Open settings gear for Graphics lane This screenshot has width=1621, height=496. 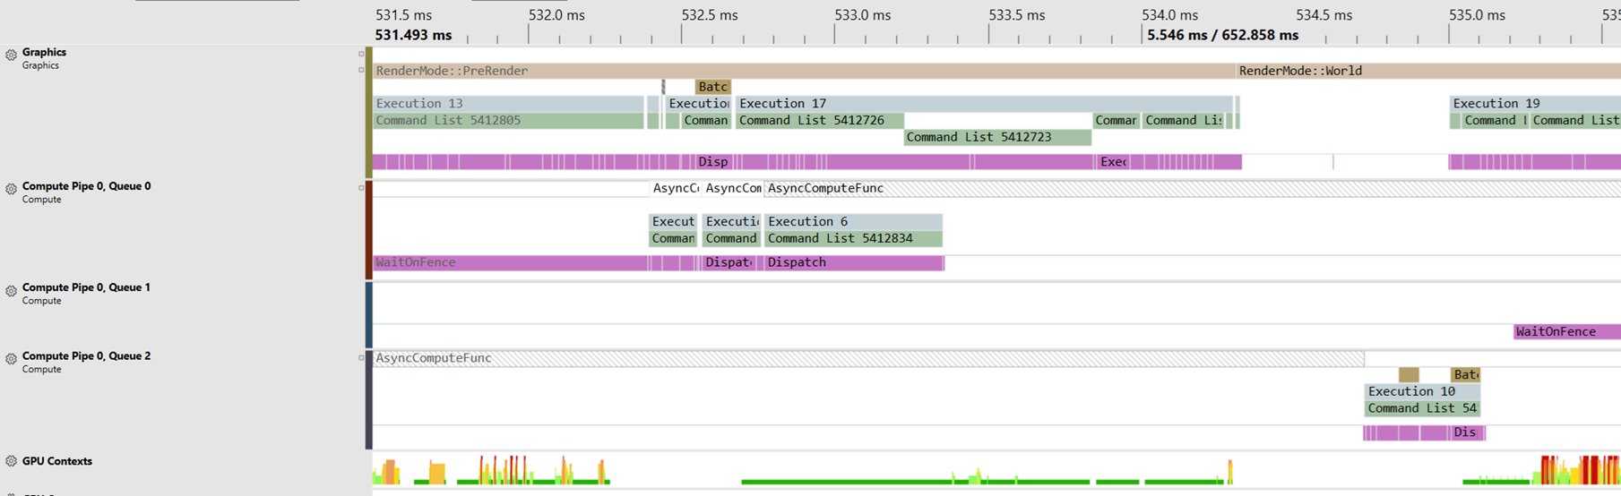[x=11, y=55]
